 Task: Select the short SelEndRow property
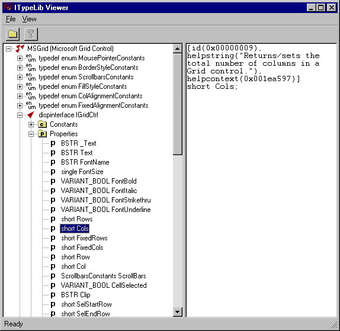(85, 314)
